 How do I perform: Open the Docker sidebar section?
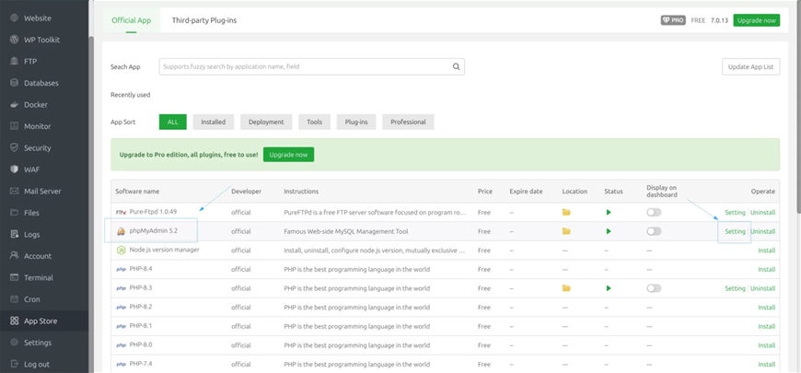[35, 105]
